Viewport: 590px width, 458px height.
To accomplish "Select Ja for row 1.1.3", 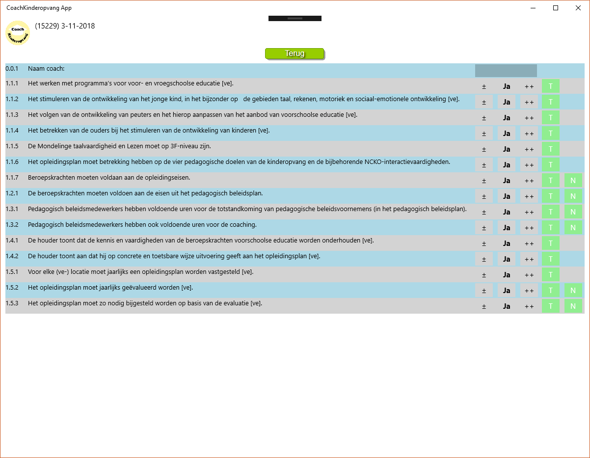I will (507, 118).
